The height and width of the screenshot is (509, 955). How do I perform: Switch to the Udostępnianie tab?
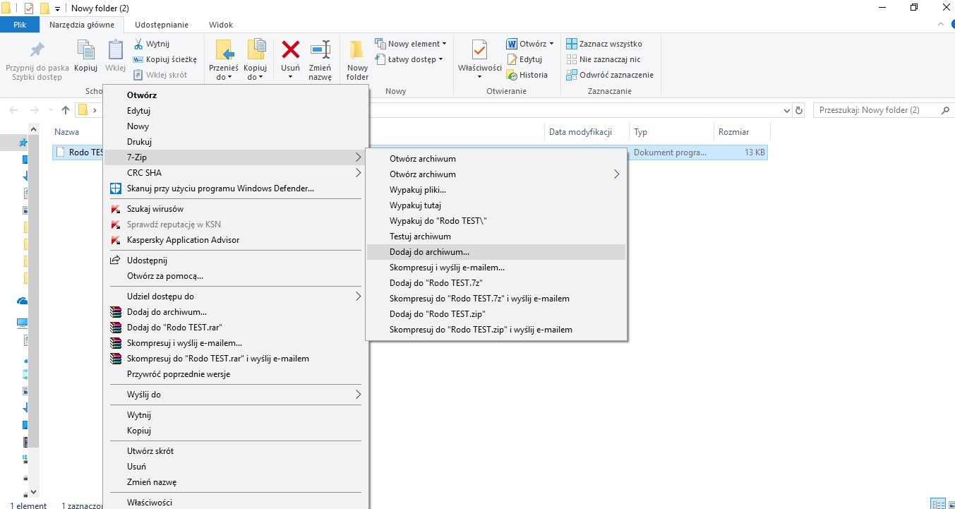click(x=162, y=25)
